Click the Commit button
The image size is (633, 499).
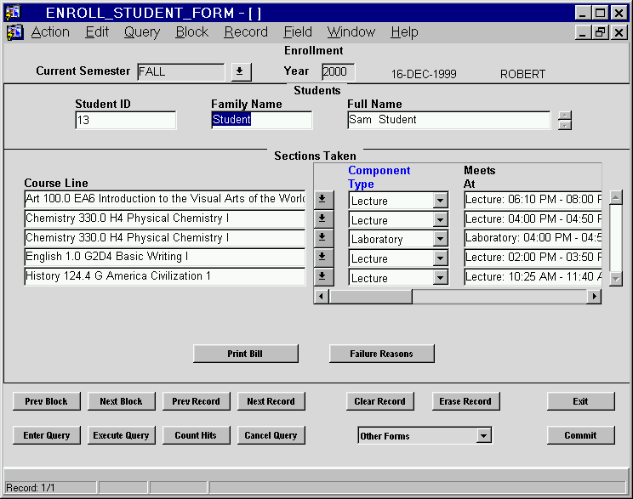point(581,435)
